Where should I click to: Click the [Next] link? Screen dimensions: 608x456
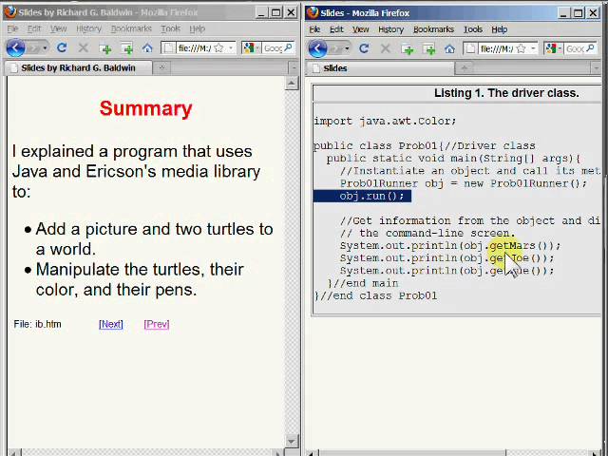[x=111, y=324]
